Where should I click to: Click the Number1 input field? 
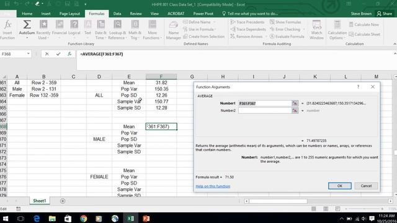pyautogui.click(x=265, y=103)
